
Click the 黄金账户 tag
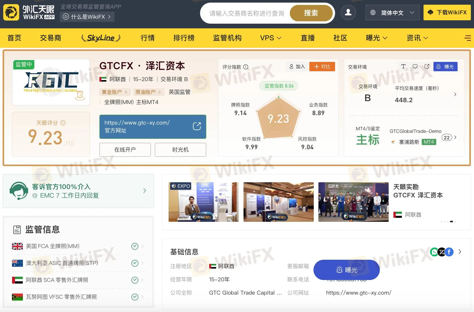pos(114,92)
